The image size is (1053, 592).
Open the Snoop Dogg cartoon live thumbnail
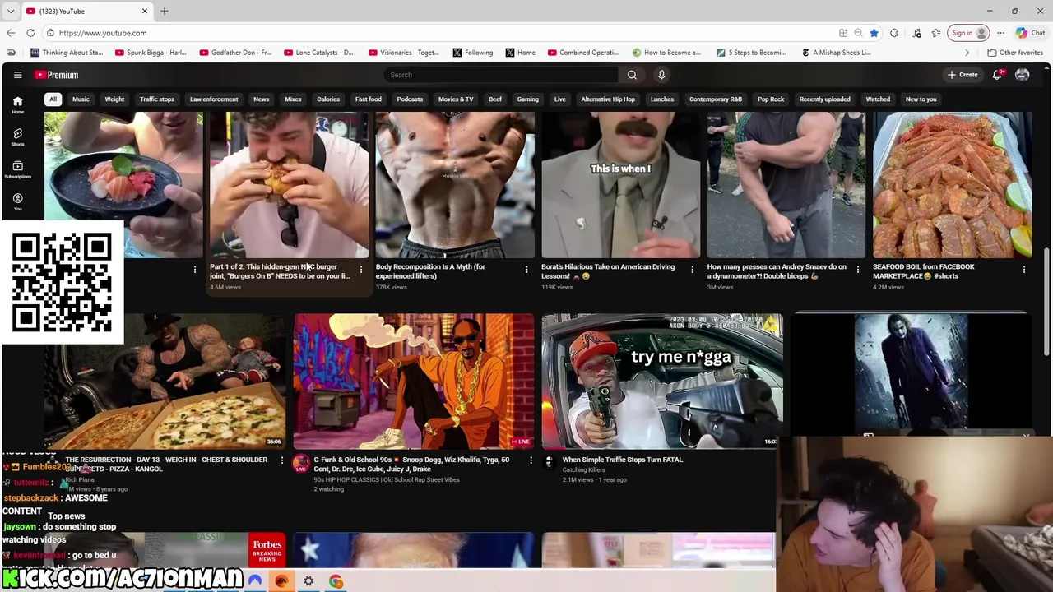tap(414, 381)
